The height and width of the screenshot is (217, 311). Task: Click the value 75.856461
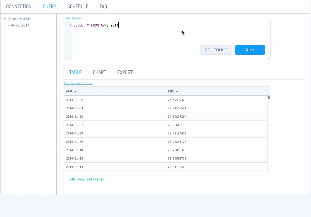[175, 125]
